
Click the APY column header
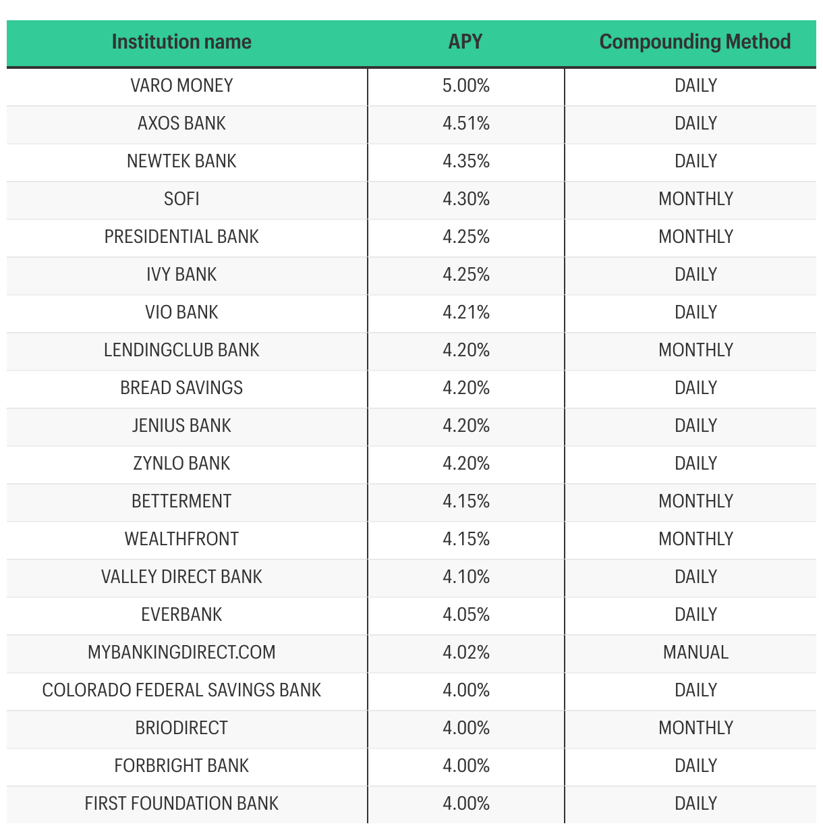(x=465, y=42)
